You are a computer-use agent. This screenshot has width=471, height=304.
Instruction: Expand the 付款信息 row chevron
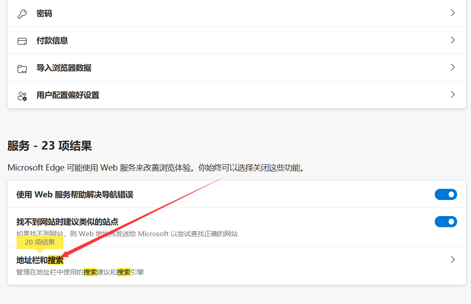(453, 40)
